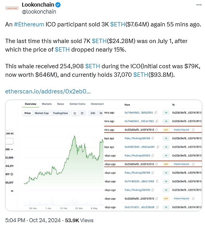Screen dimensions: 205x226
Task: Select the candlestick chart icon
Action: pos(82,113)
